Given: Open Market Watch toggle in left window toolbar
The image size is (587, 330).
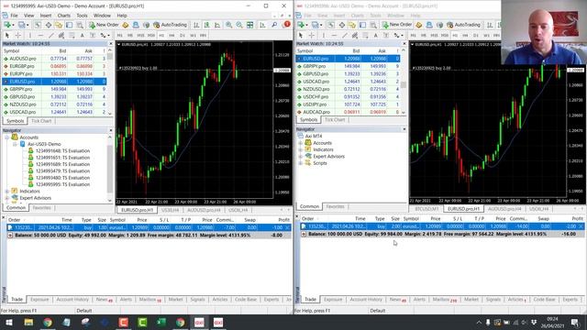Looking at the screenshot, I should point(38,25).
